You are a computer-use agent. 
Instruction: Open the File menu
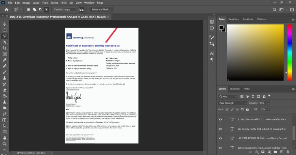click(10, 3)
